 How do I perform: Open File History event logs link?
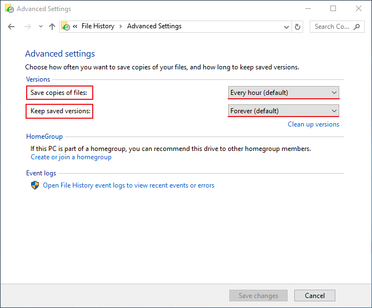point(128,185)
